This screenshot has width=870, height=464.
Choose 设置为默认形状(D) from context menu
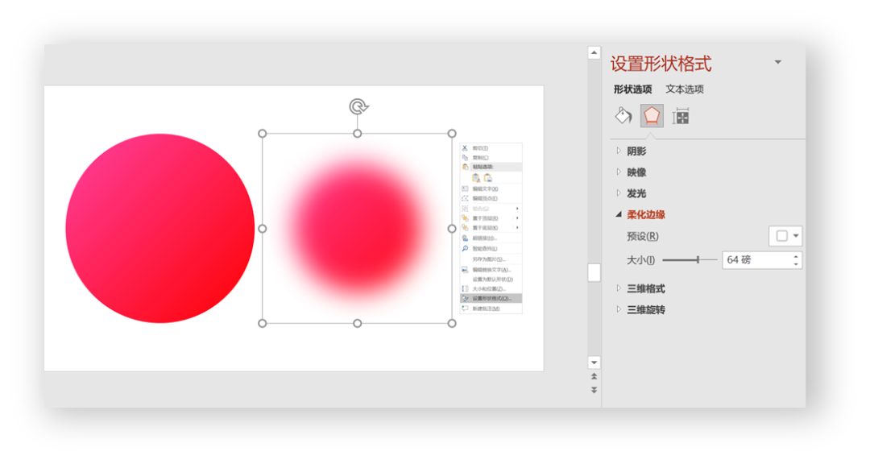(x=491, y=280)
